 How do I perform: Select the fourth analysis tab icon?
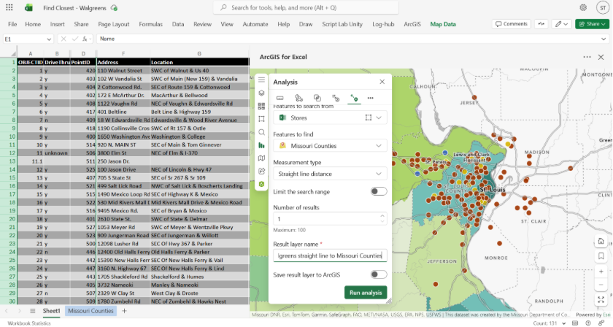click(x=336, y=98)
